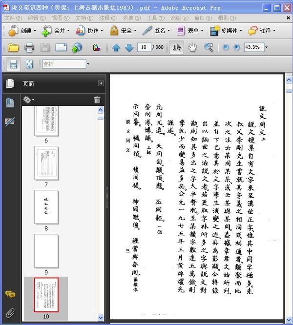Click the Multimedia (多媒体) icon
Screen dimensions: 293x325
214,31
